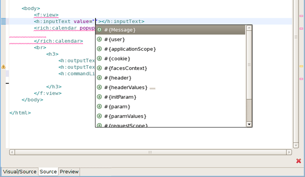Select the #{Message} completion proposal

pos(170,30)
